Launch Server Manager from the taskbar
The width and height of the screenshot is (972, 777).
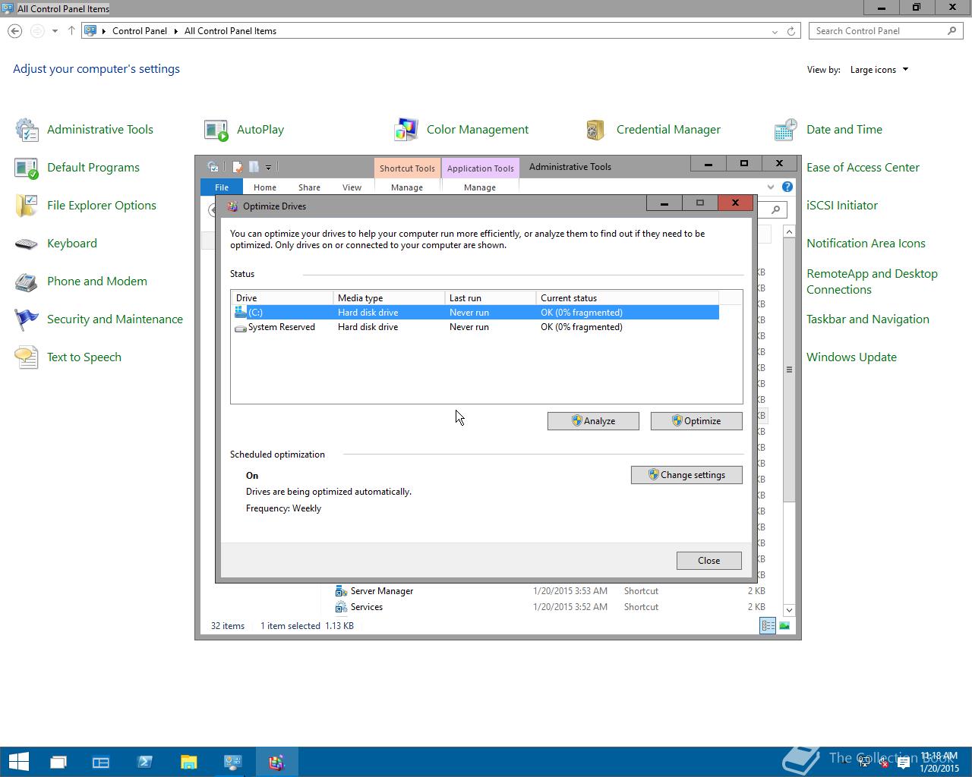(101, 762)
